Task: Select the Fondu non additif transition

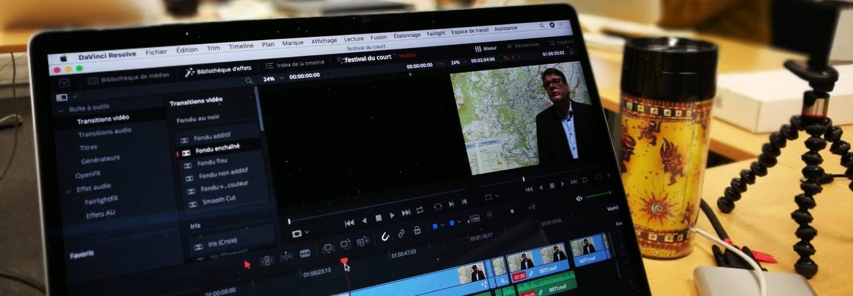Action: 222,174
